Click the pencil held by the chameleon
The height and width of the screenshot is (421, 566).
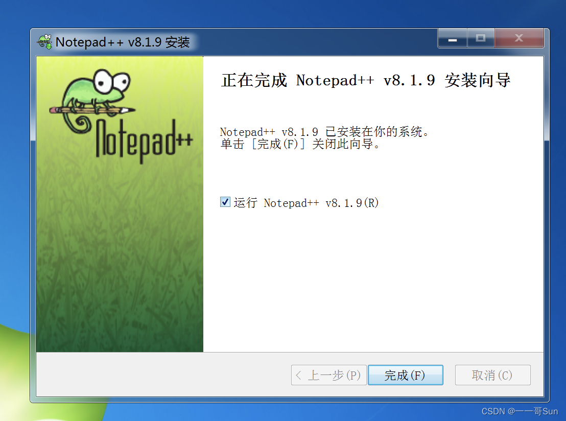(x=92, y=109)
